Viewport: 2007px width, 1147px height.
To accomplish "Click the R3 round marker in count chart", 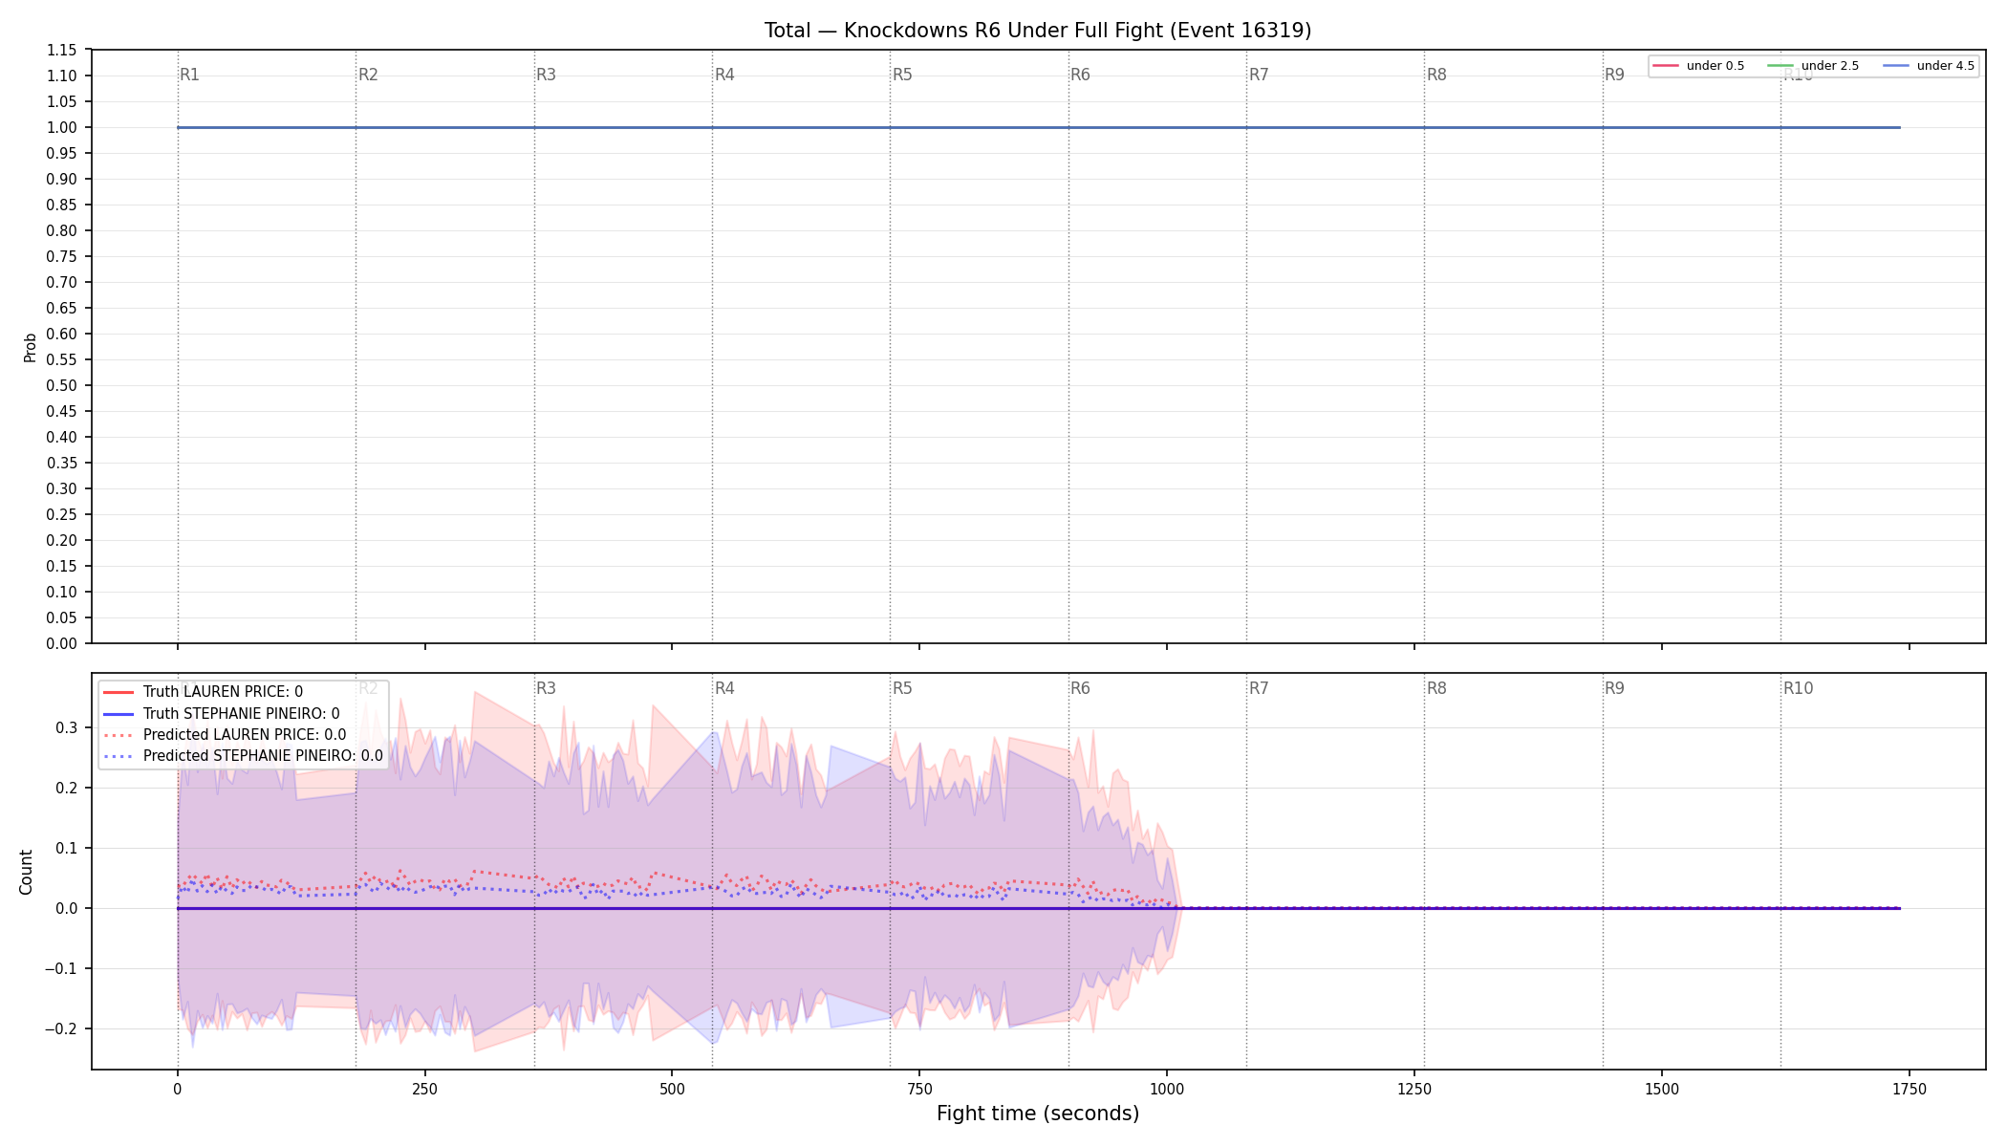I will (x=546, y=688).
